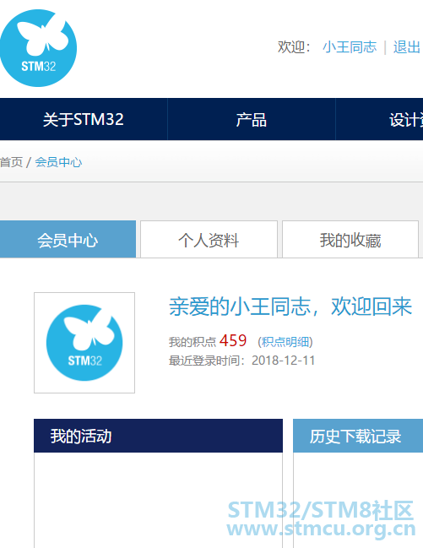
Task: Open the 小王同志 username link
Action: [x=350, y=46]
